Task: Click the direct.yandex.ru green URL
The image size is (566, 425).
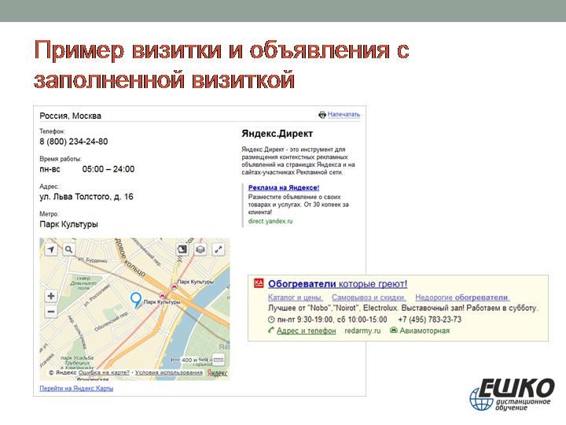Action: (x=270, y=221)
